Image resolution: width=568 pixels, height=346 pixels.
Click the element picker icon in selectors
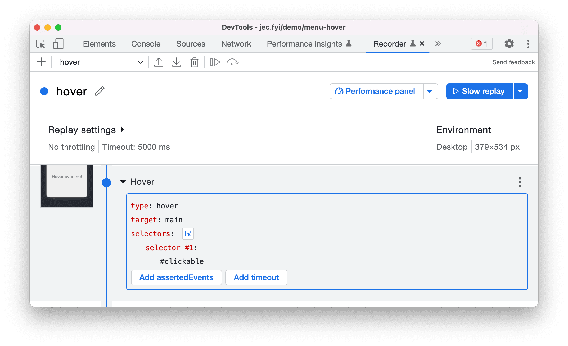pos(188,234)
